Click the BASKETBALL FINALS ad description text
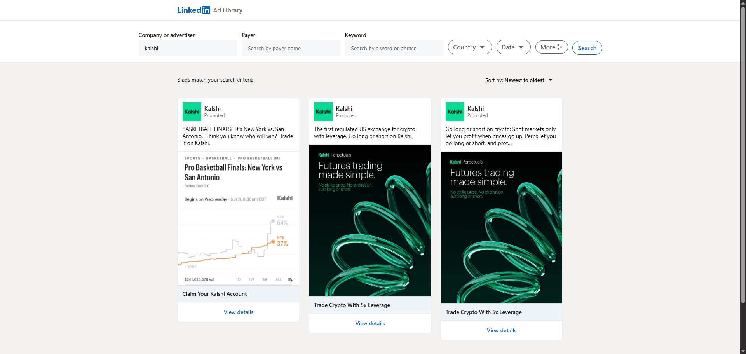This screenshot has width=746, height=354. click(238, 136)
